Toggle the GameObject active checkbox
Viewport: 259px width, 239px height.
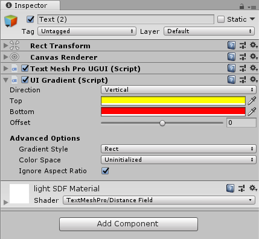pos(30,19)
